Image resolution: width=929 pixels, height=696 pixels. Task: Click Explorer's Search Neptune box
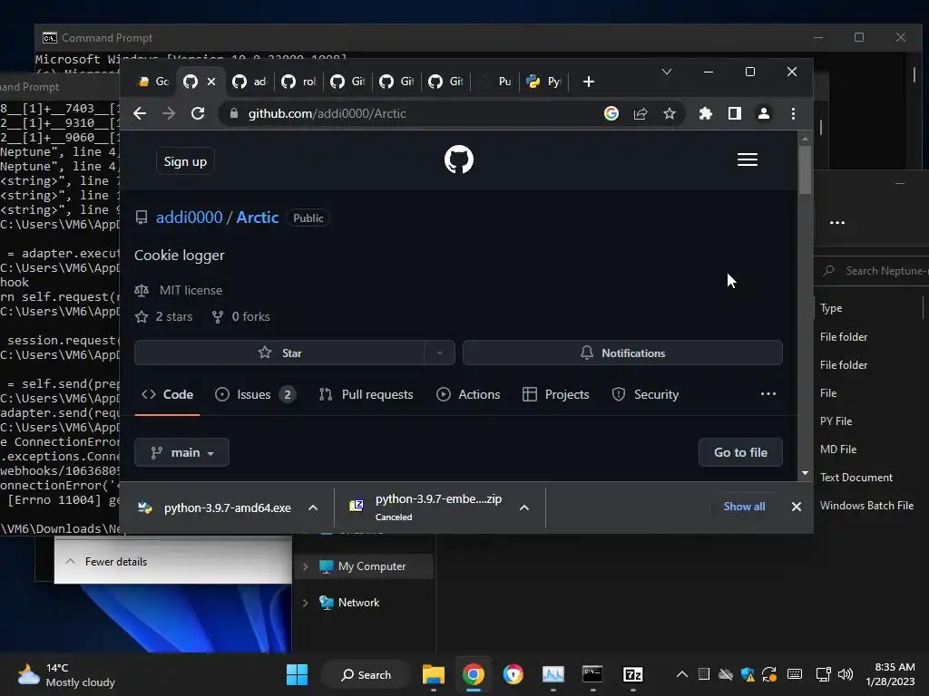click(x=874, y=271)
